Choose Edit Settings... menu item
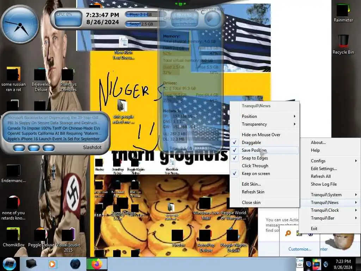Viewport: 361px width, 271px height. 330,169
